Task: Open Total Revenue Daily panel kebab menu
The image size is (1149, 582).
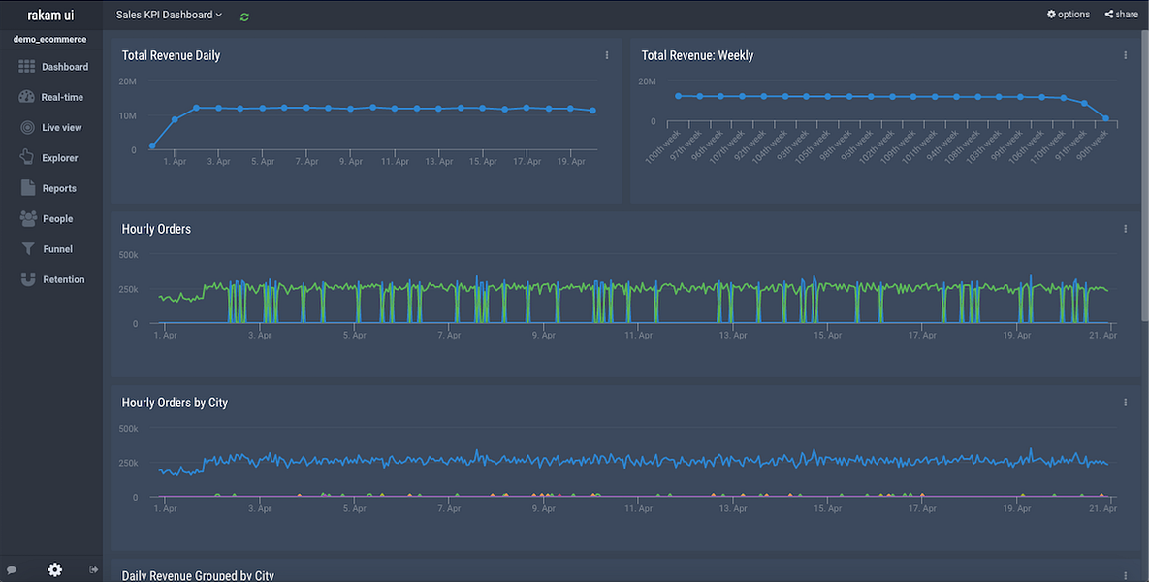Action: pos(607,55)
